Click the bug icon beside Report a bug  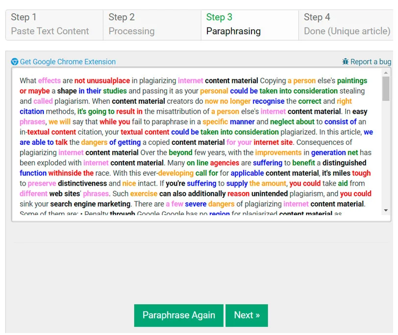click(x=347, y=62)
